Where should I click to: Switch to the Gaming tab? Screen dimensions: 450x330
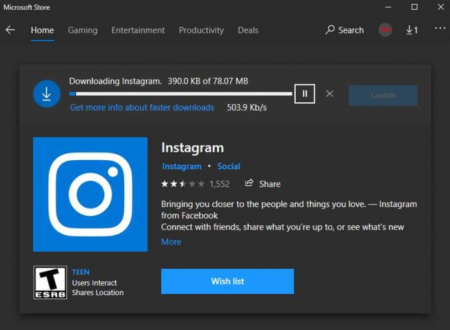point(83,30)
